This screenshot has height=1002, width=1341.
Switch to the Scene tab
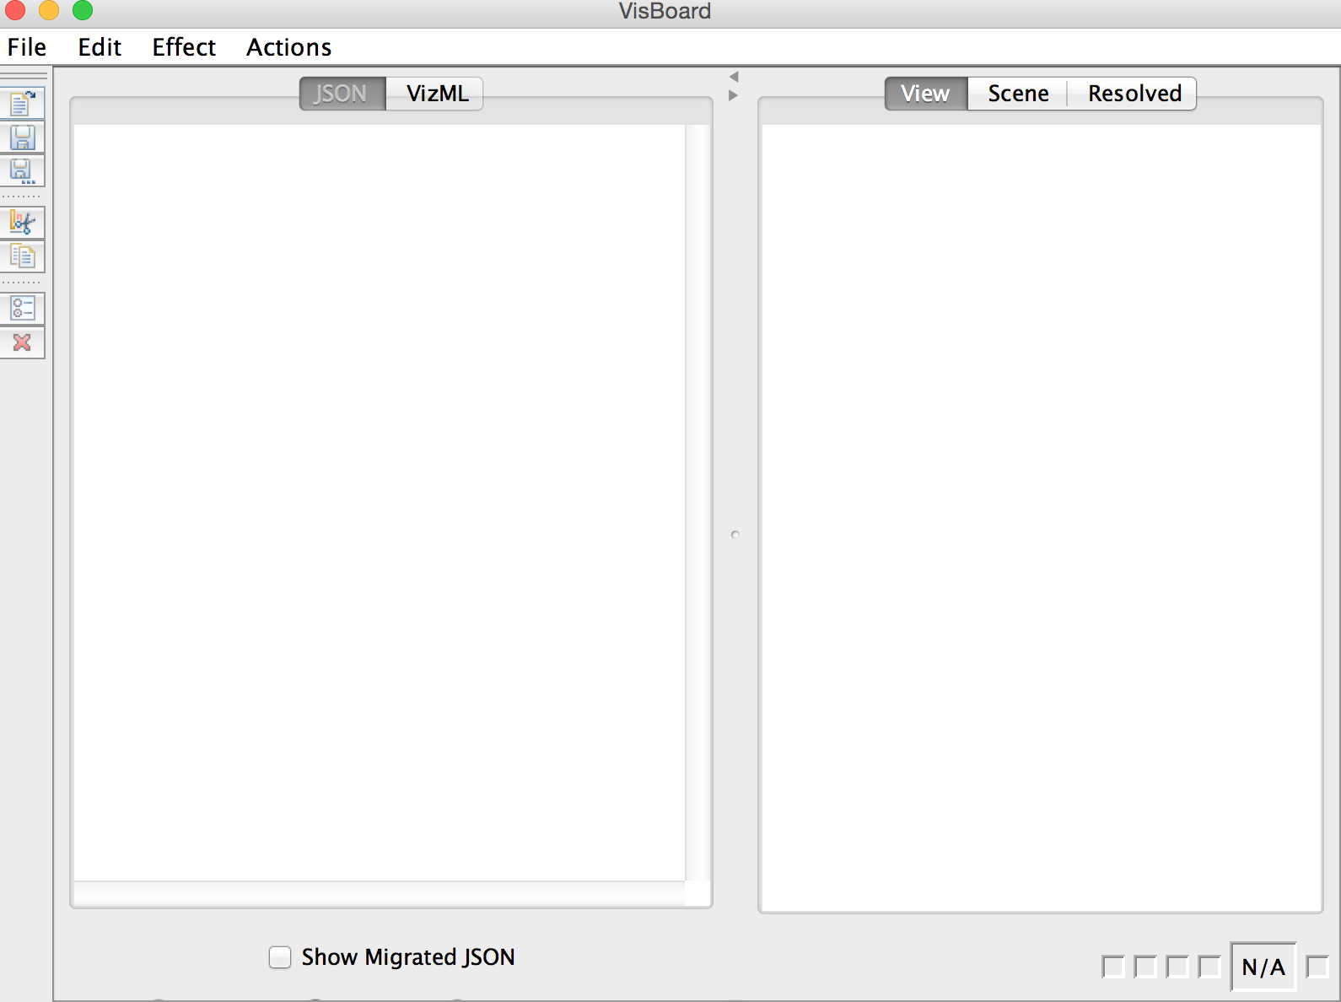pyautogui.click(x=1018, y=94)
